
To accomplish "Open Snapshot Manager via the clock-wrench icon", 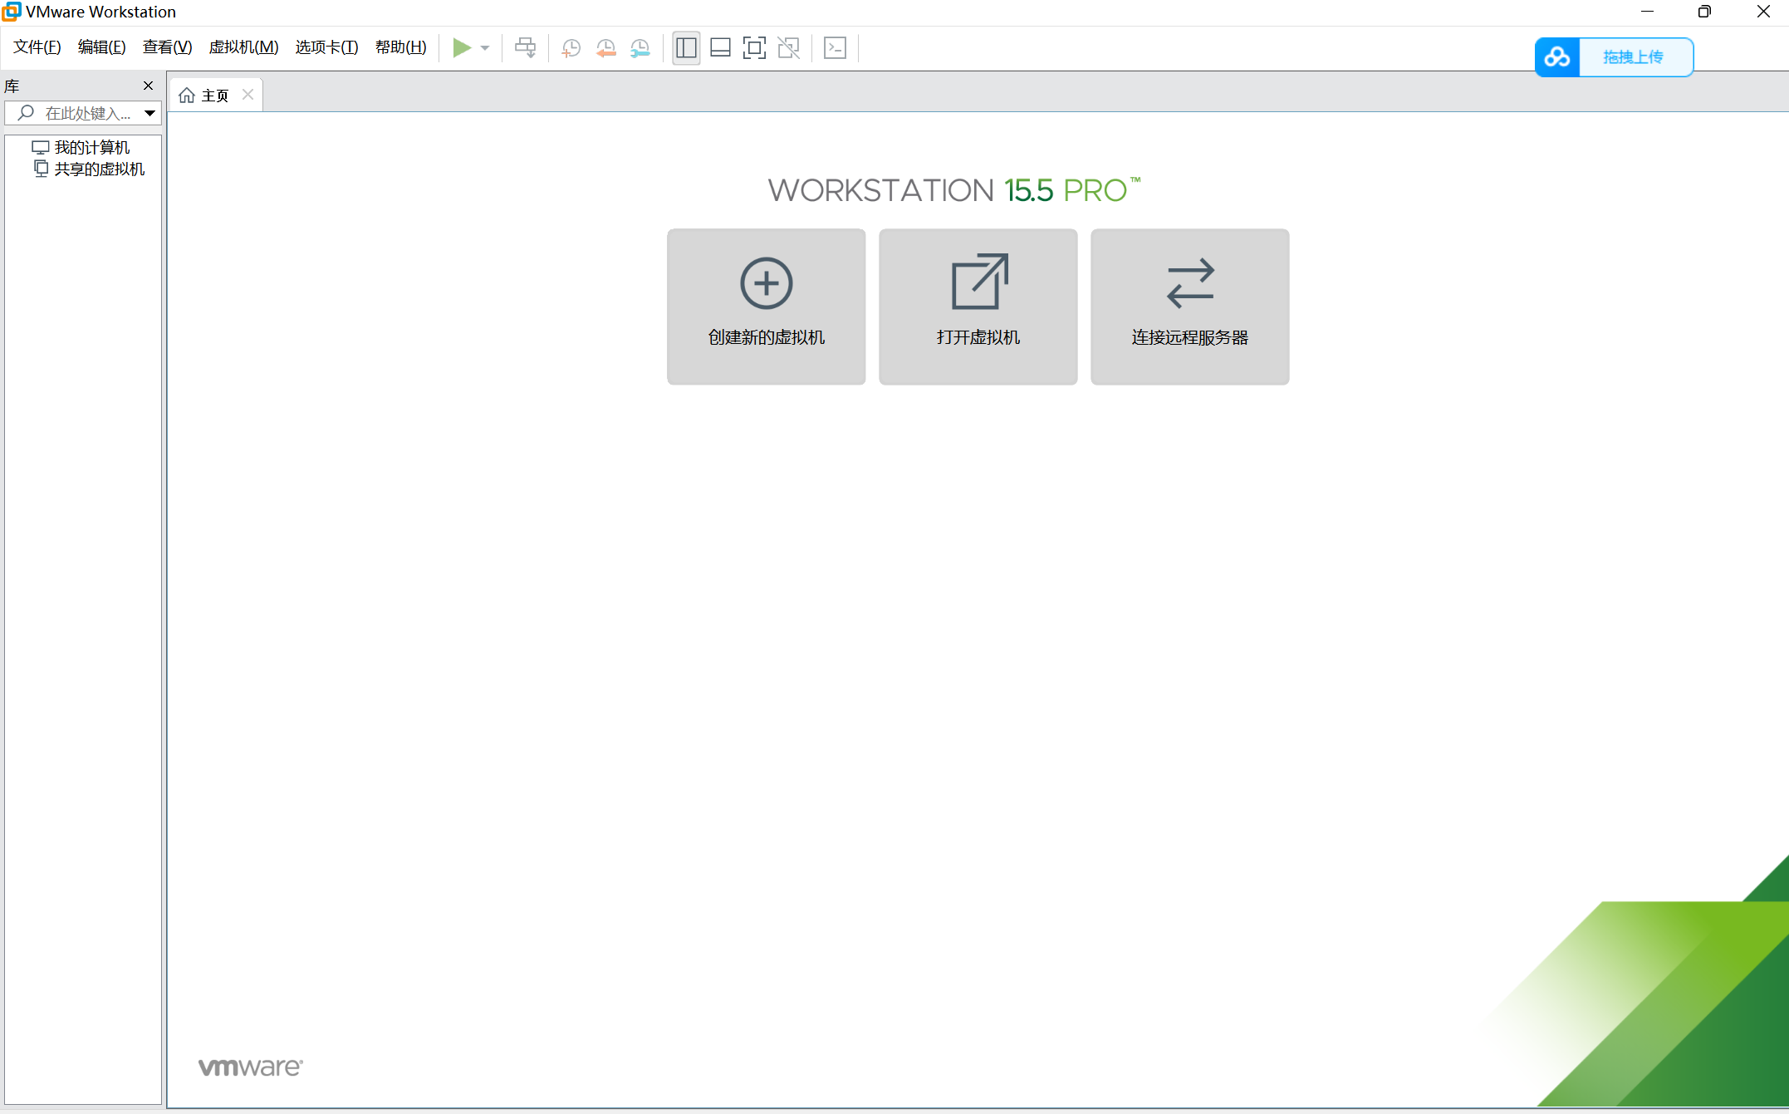I will (640, 47).
